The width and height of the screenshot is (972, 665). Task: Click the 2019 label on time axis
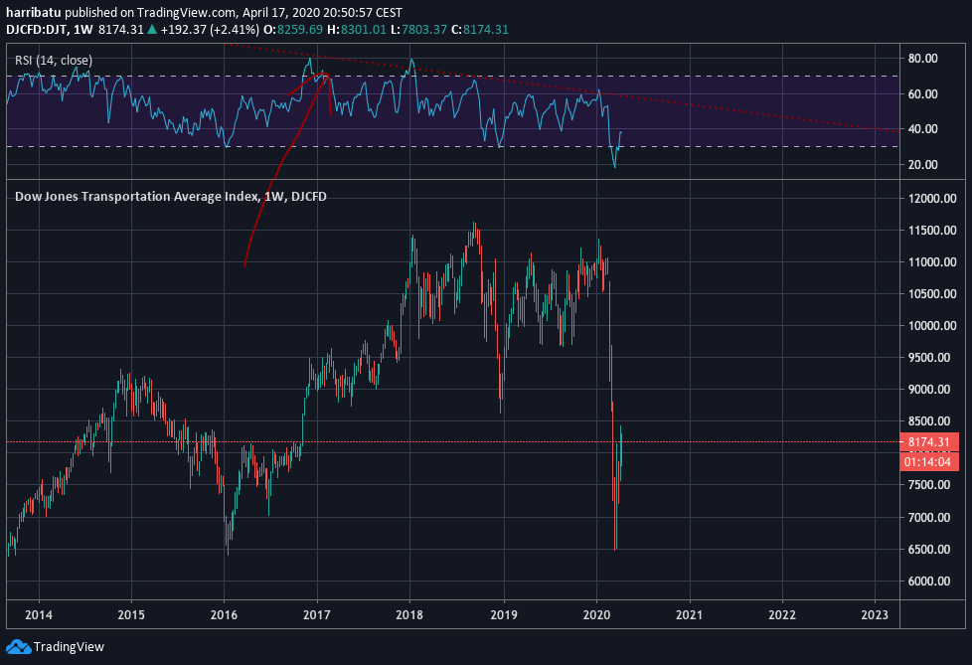[504, 614]
